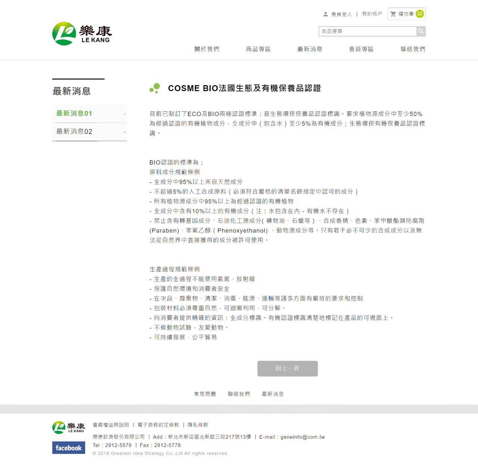
Task: Click line 可持續發展，公平貿易
Action: coord(183,337)
